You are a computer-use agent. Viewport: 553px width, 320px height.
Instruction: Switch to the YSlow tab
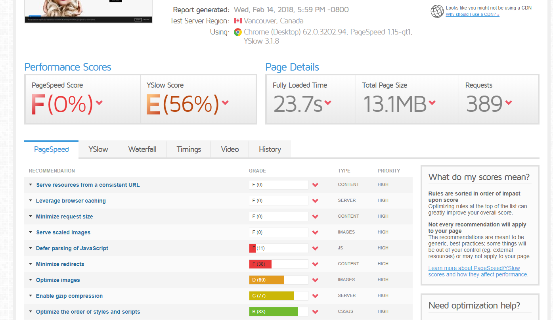[98, 149]
